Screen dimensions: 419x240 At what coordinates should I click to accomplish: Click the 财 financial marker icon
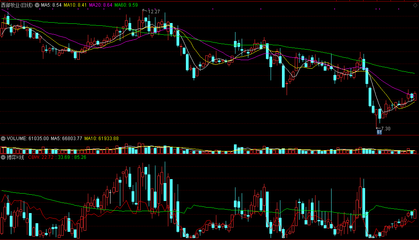tap(379, 132)
